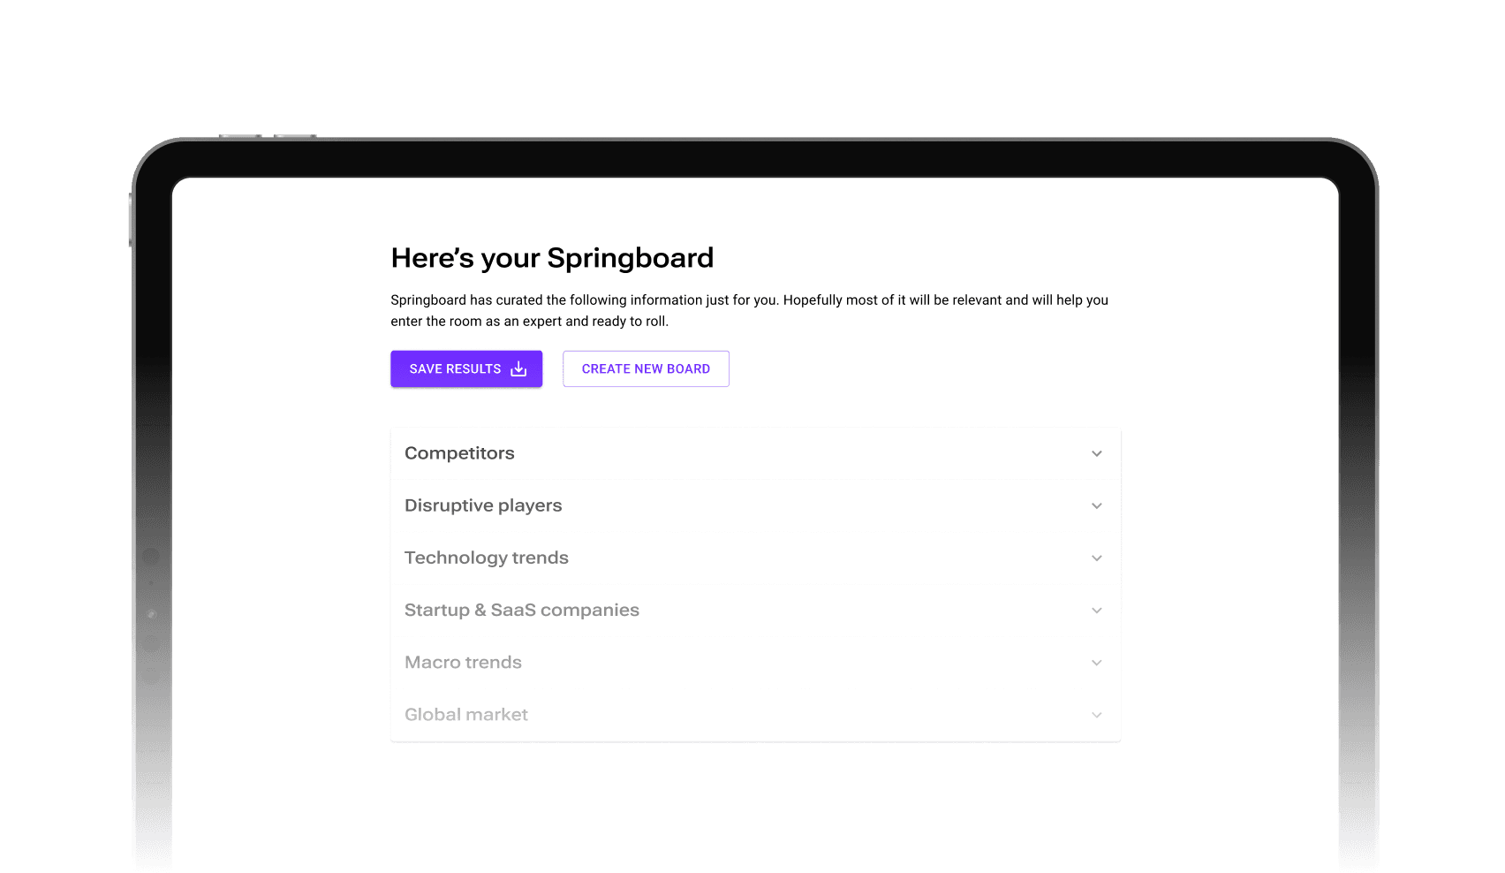Click the Disruptive players chevron arrow
The width and height of the screenshot is (1505, 873).
pos(1096,505)
